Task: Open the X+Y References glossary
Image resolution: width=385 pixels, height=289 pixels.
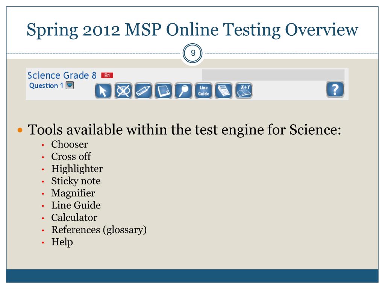Action: (x=244, y=91)
